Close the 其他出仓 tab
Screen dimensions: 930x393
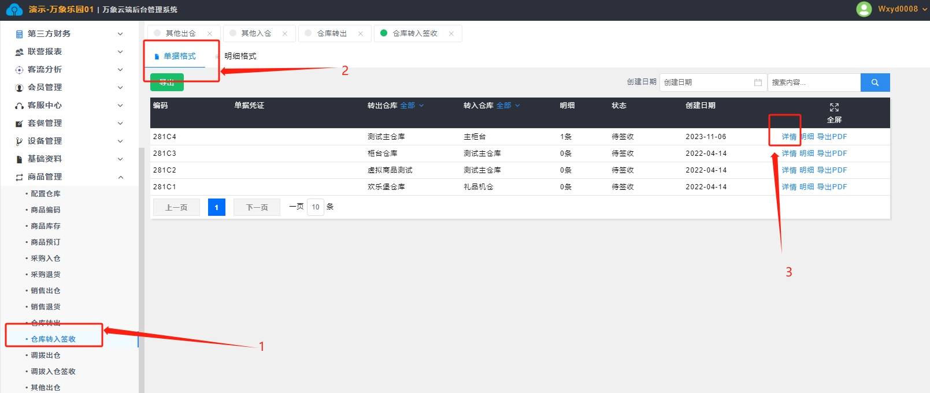coord(210,33)
